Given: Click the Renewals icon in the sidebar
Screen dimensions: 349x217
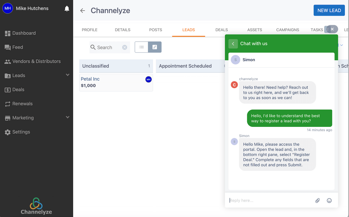Looking at the screenshot, I should pyautogui.click(x=7, y=104).
